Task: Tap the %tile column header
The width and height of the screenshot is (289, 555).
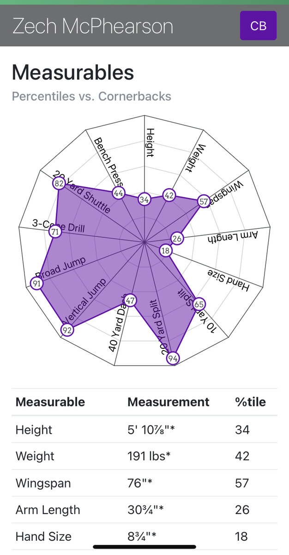Action: [250, 402]
